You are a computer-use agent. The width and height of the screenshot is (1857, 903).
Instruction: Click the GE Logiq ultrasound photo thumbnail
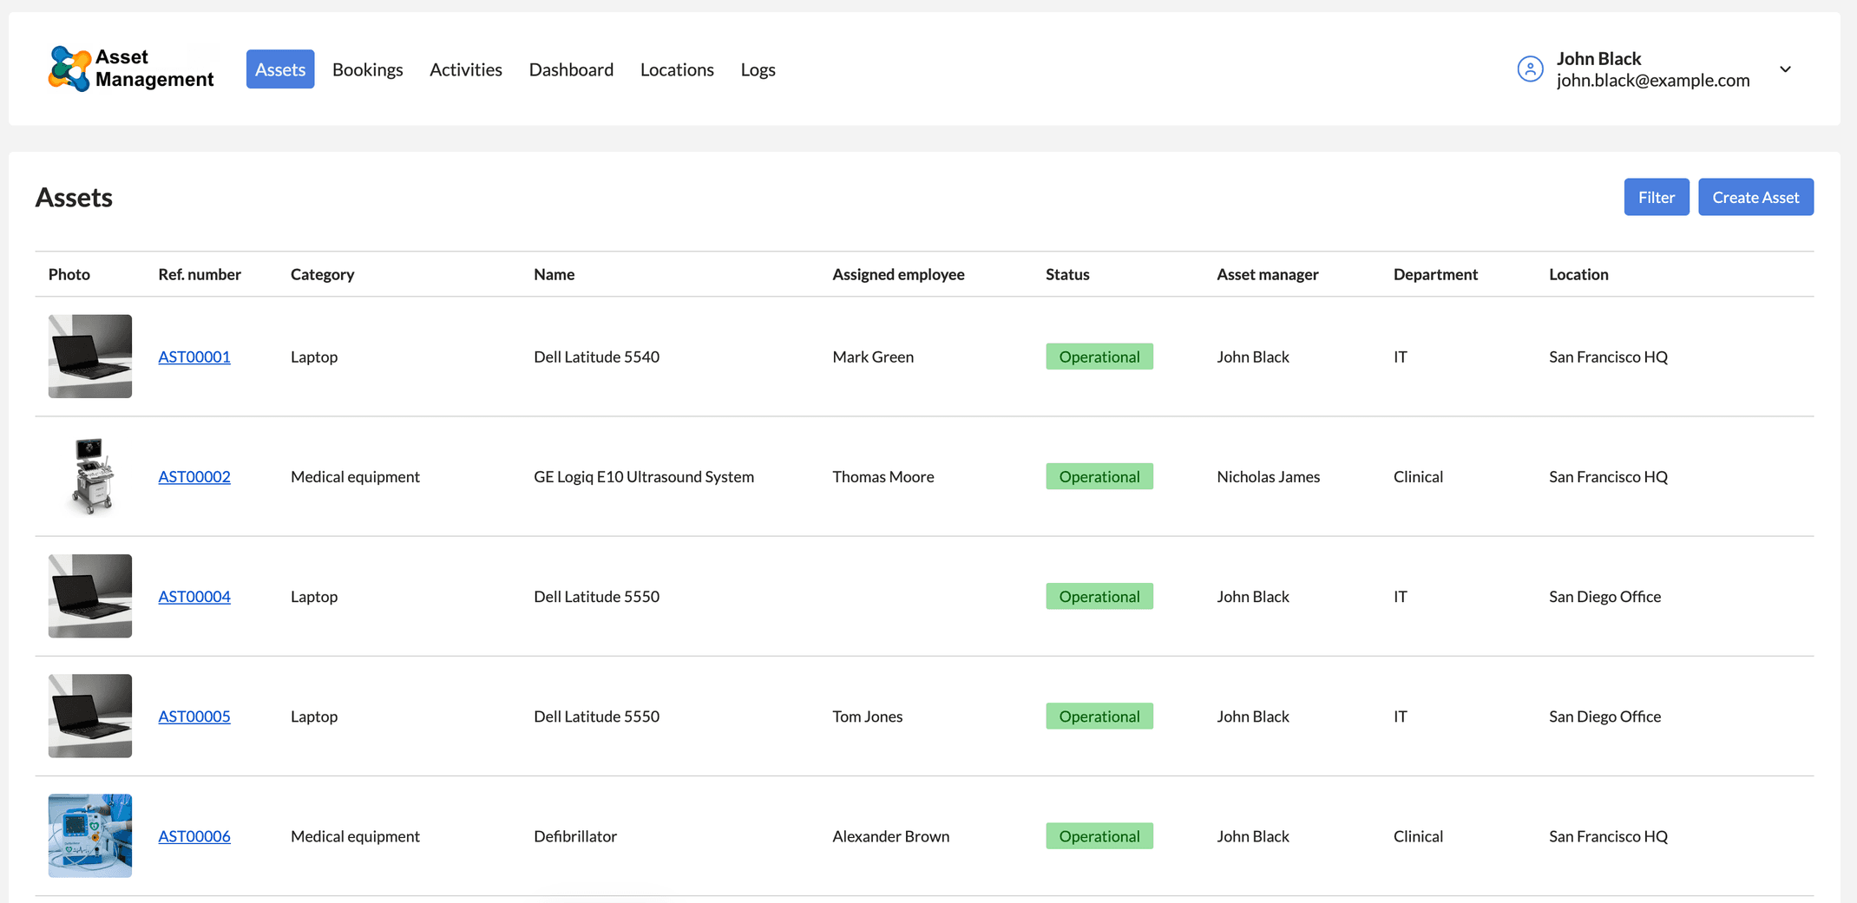[89, 476]
